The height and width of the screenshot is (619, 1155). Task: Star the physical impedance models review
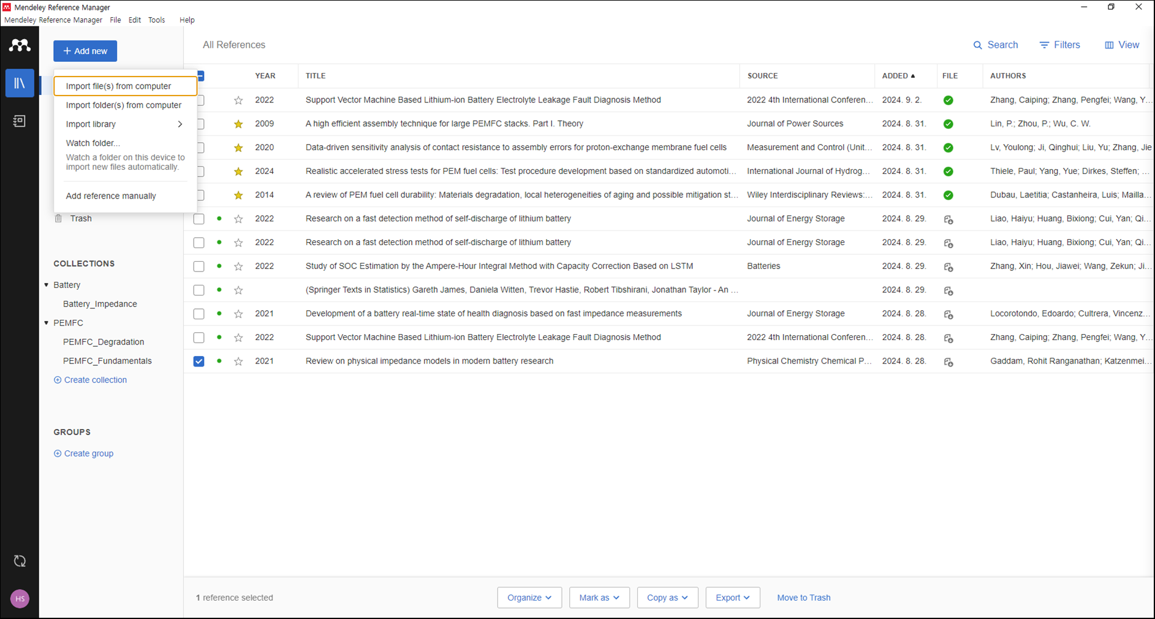coord(238,362)
